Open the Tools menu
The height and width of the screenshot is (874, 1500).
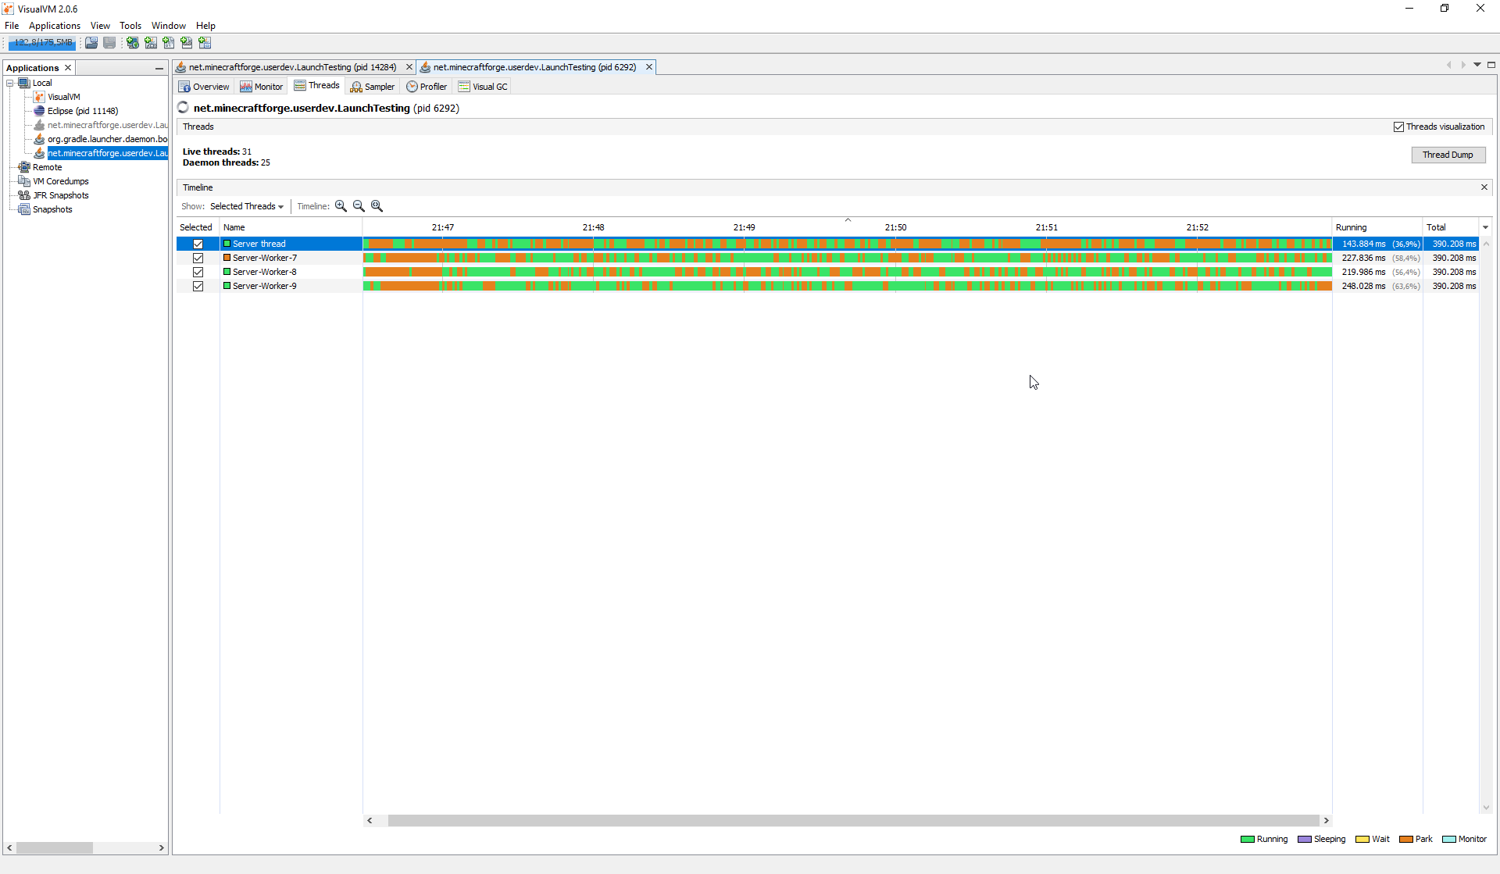[x=130, y=26]
